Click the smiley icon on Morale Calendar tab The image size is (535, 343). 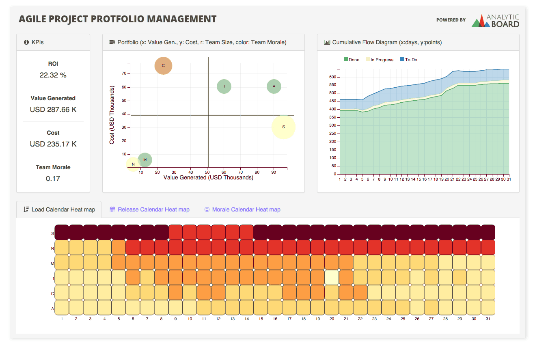click(x=207, y=209)
